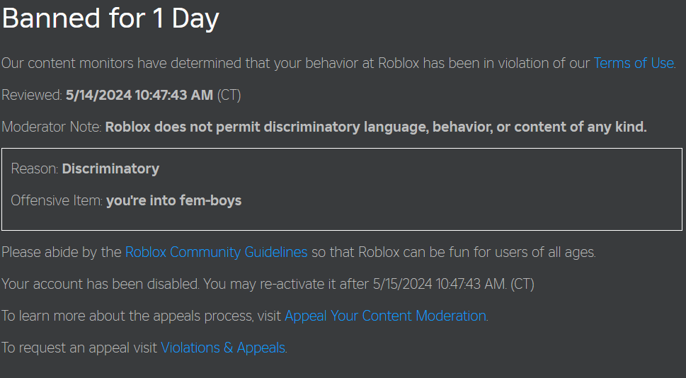
Task: Visit the Violations & Appeals link
Action: (223, 348)
